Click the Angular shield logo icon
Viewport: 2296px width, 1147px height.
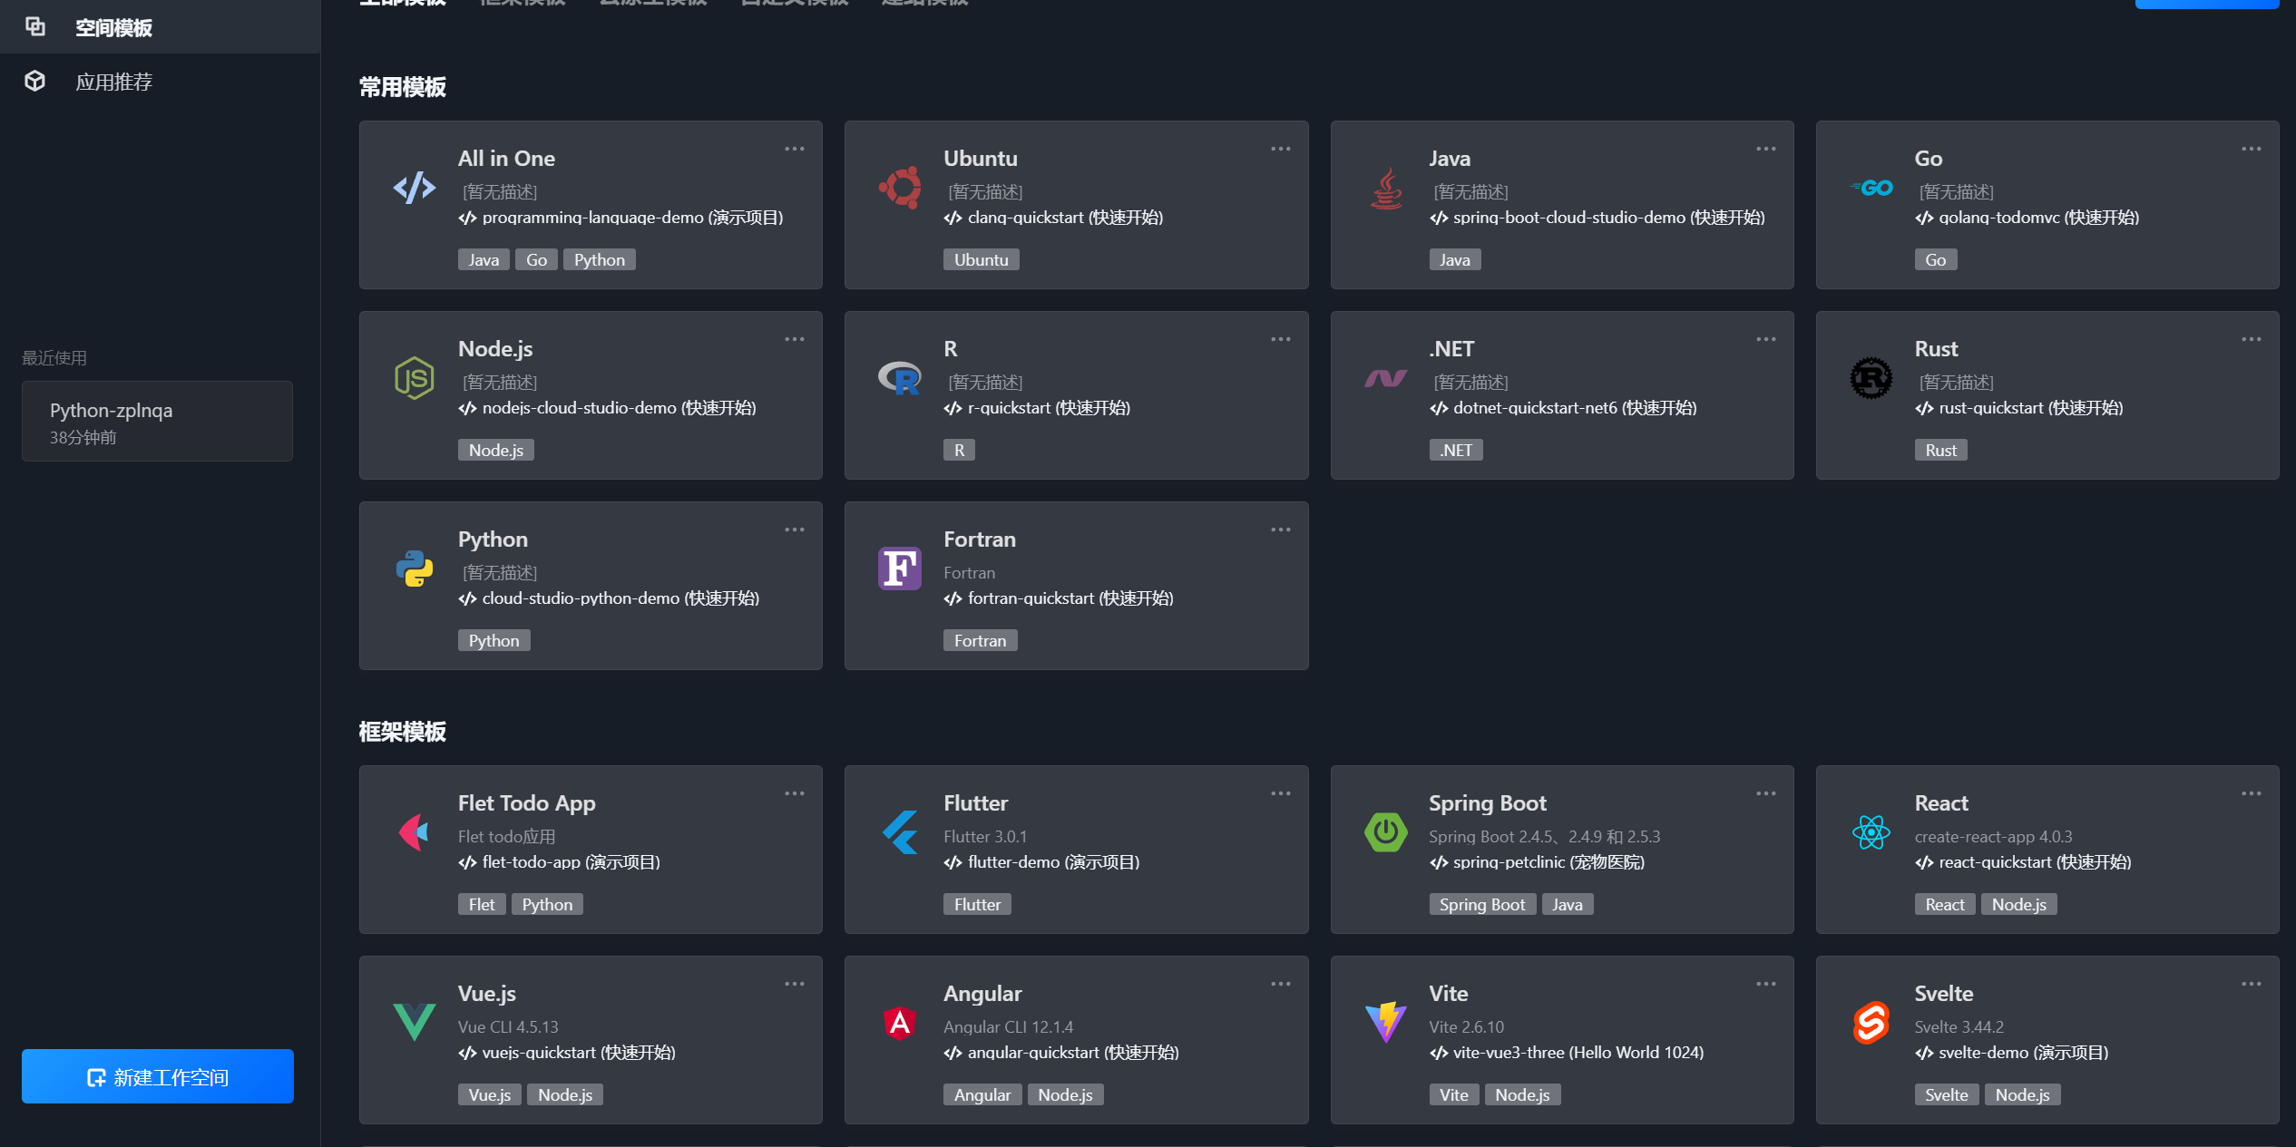coord(900,1023)
